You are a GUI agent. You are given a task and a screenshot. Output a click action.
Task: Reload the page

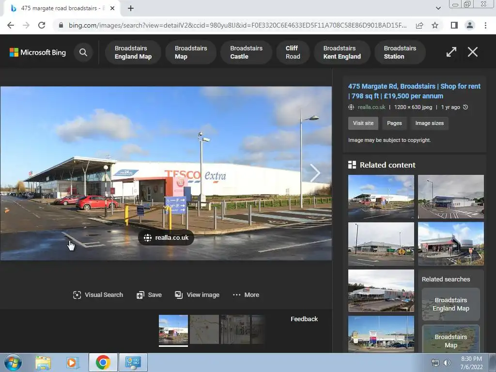click(x=42, y=25)
